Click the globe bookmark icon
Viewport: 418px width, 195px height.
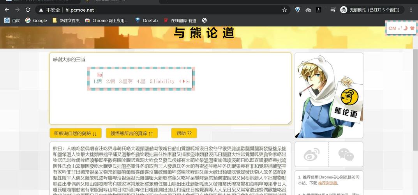204,20
